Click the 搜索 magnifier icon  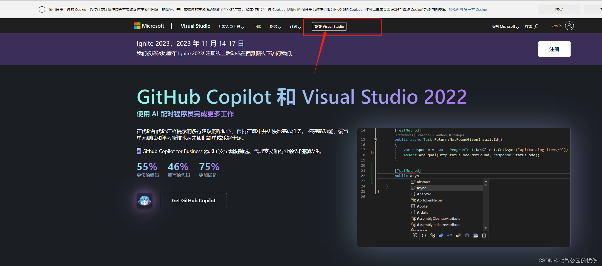tap(536, 26)
